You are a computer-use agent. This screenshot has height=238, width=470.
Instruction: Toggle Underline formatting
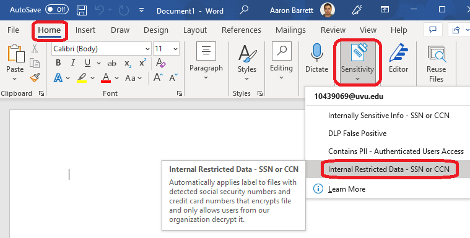coord(87,63)
